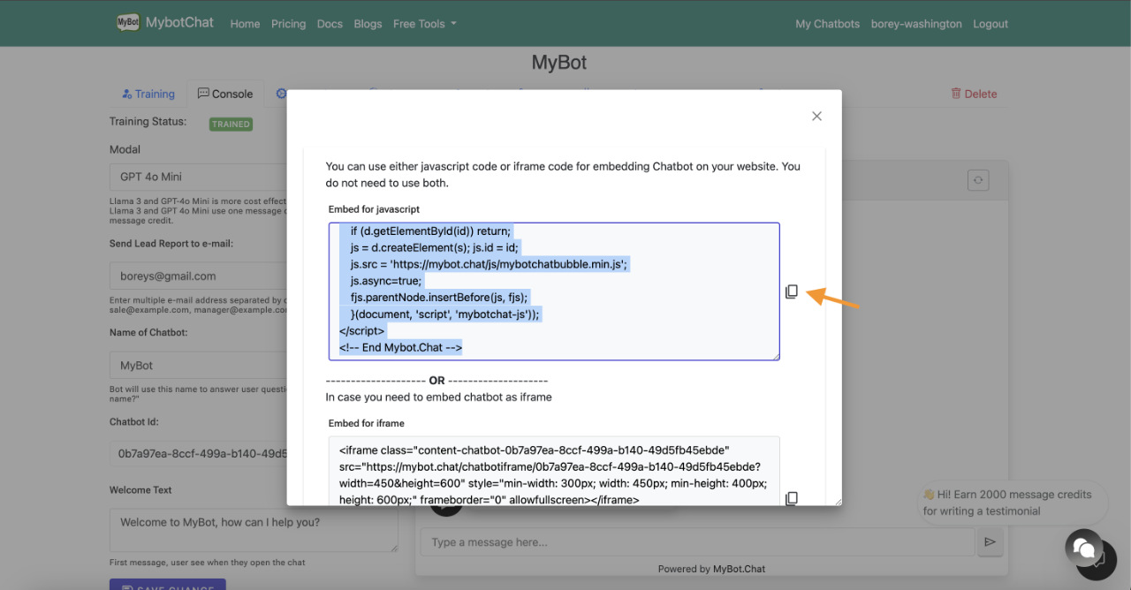Viewport: 1131px width, 590px height.
Task: Switch to the Training tab
Action: pos(148,94)
